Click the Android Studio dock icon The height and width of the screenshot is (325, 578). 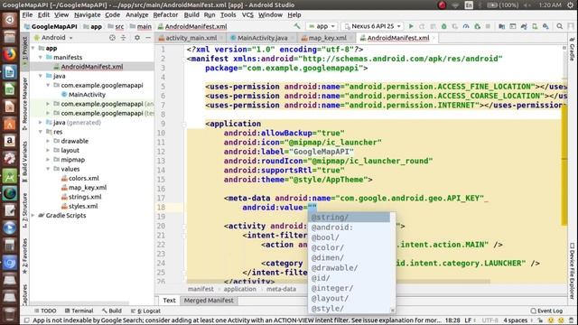(10, 177)
